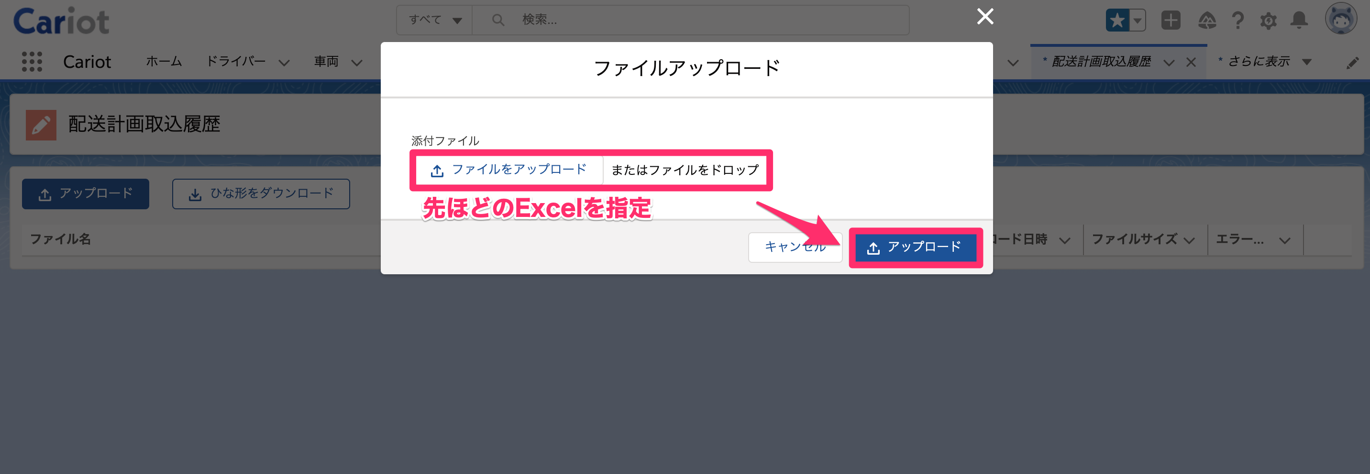Expand the 配送計画取込履歴 tab chevron
The height and width of the screenshot is (474, 1370).
[1169, 63]
